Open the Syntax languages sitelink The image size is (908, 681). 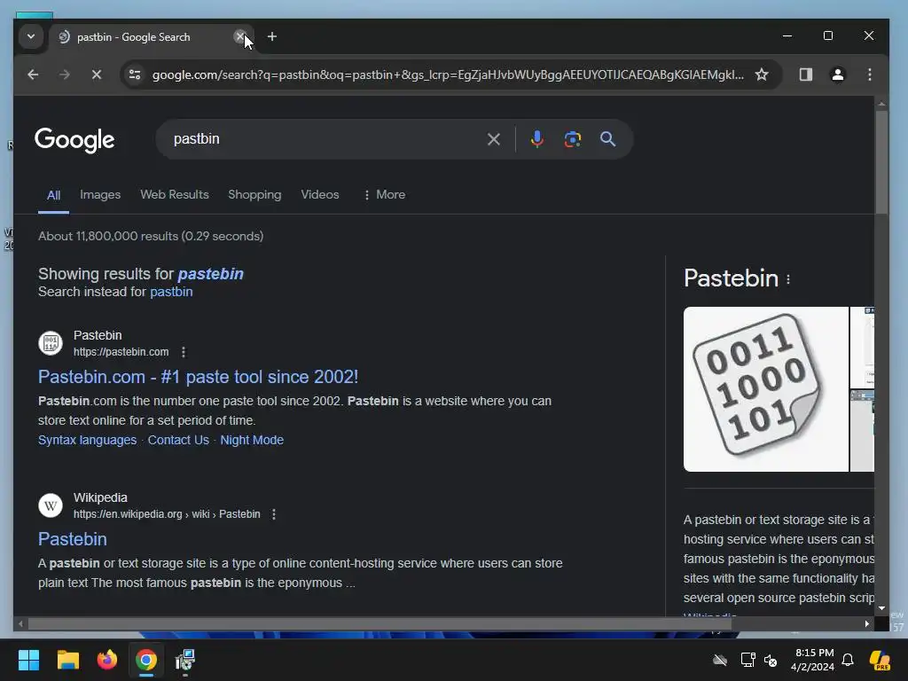(x=88, y=440)
